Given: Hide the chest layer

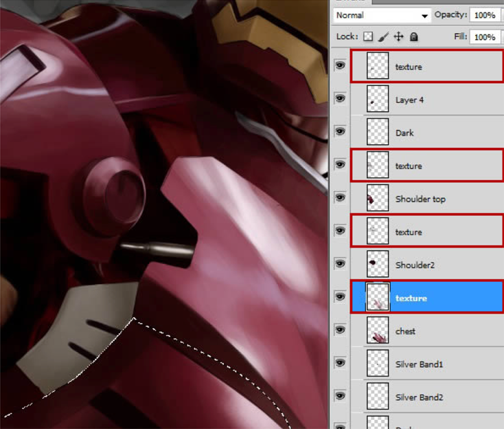Looking at the screenshot, I should click(x=340, y=329).
